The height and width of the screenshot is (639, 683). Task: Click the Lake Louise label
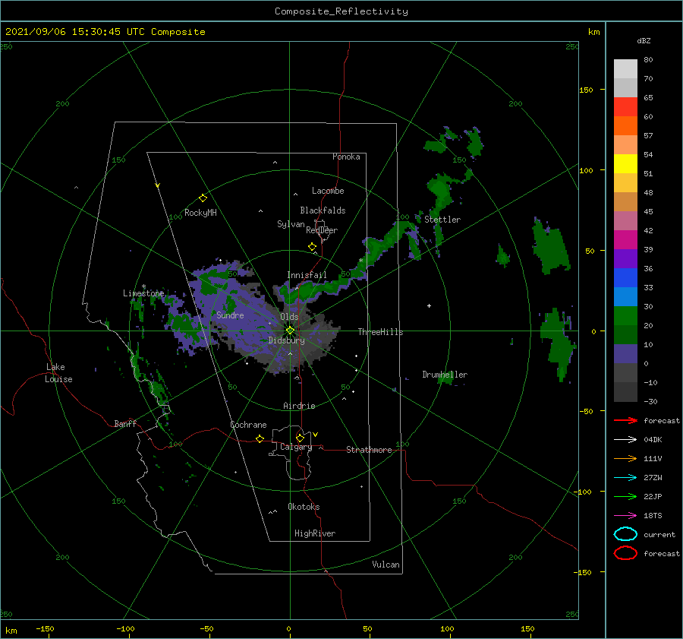[58, 373]
